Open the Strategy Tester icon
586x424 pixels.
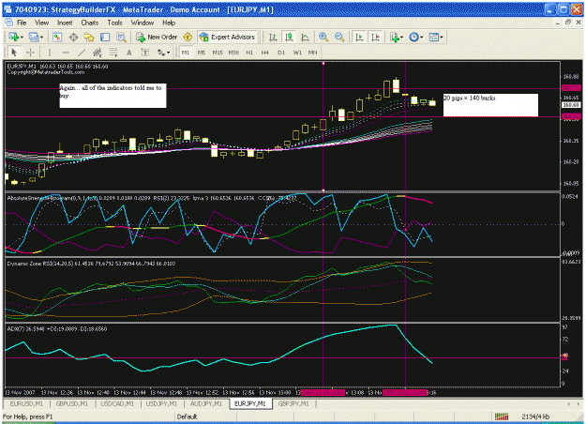pyautogui.click(x=121, y=37)
